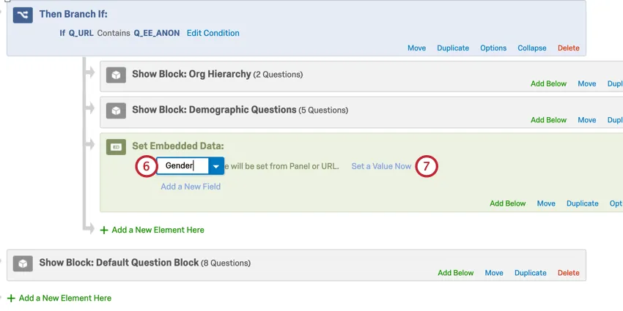The image size is (623, 311).
Task: Click the plus icon below Default Question Block
Action: pos(11,298)
